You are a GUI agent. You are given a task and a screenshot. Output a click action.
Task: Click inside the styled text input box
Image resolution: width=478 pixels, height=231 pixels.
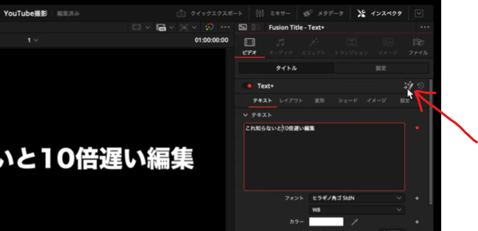[324, 157]
